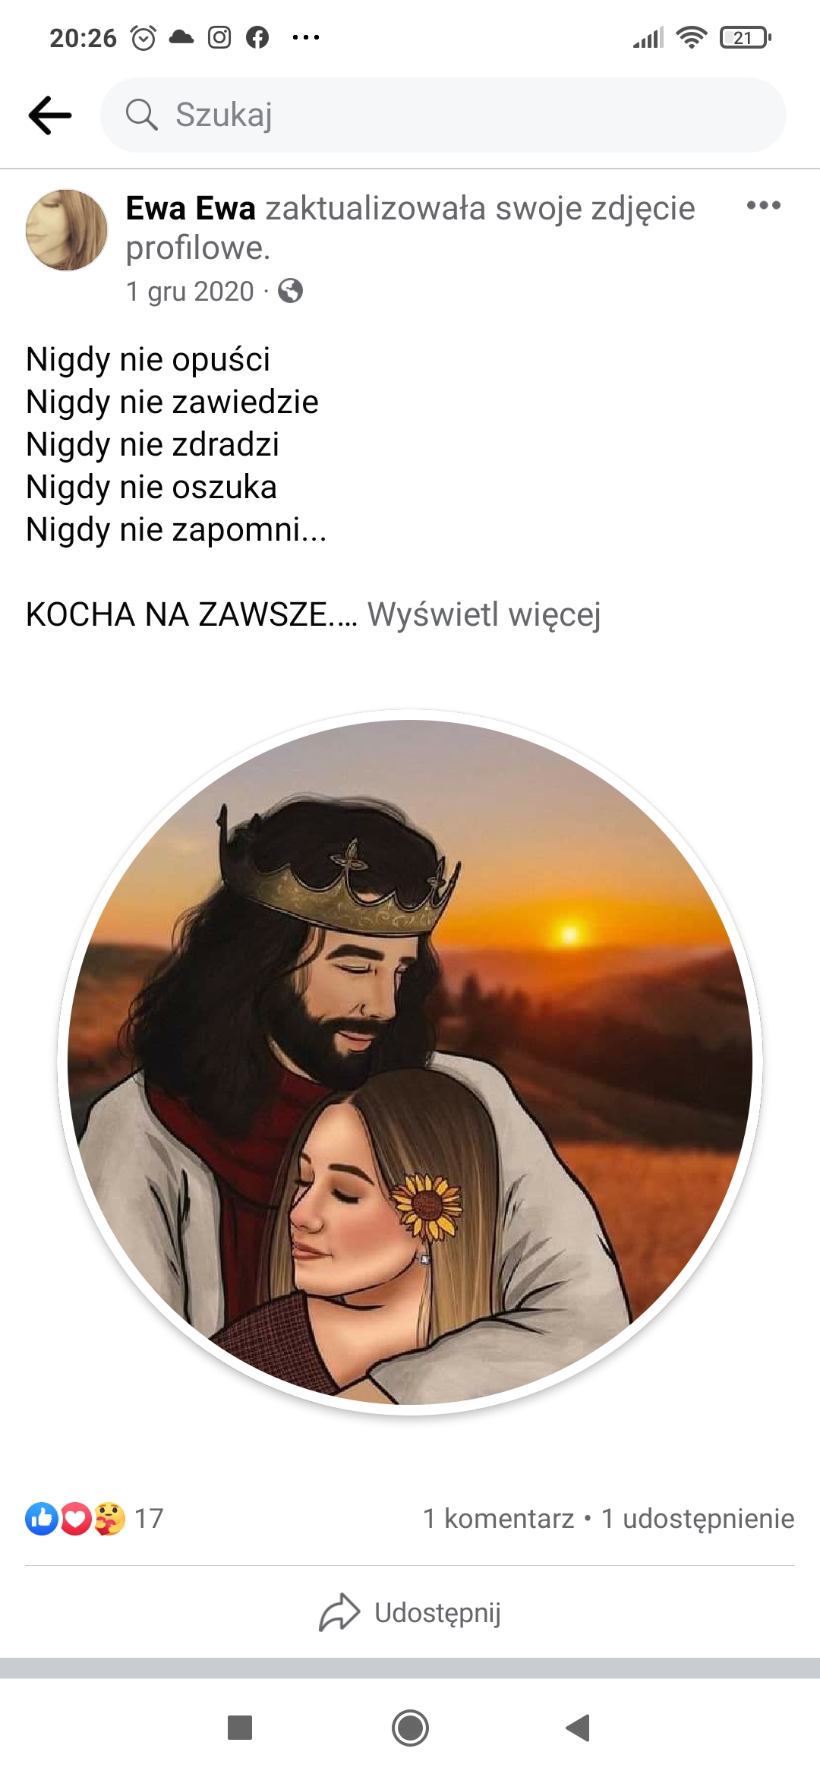820x1777 pixels.
Task: Click the Udostępnij button
Action: (410, 1611)
